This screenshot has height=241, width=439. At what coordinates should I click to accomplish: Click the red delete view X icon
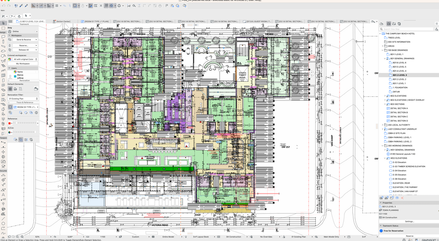click(402, 198)
